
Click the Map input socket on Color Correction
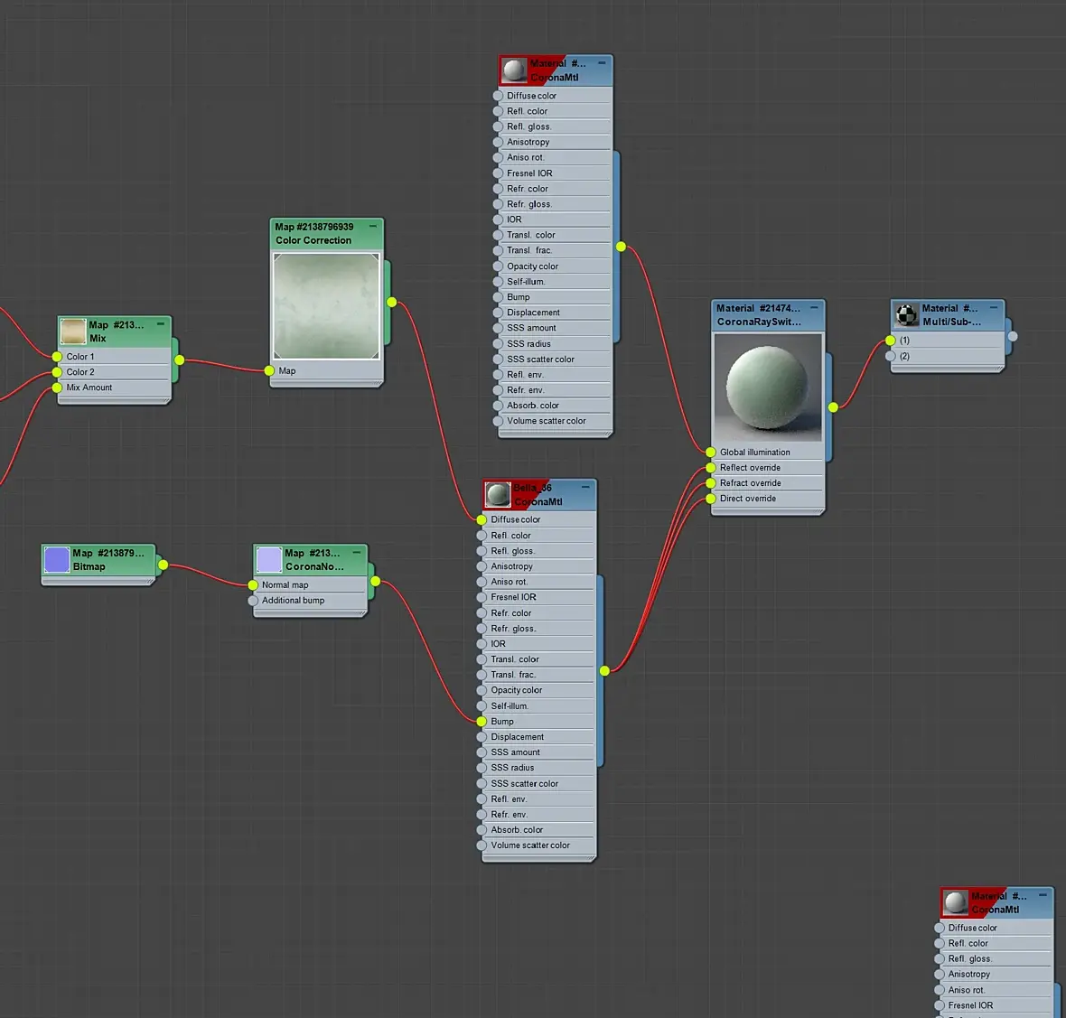(269, 371)
